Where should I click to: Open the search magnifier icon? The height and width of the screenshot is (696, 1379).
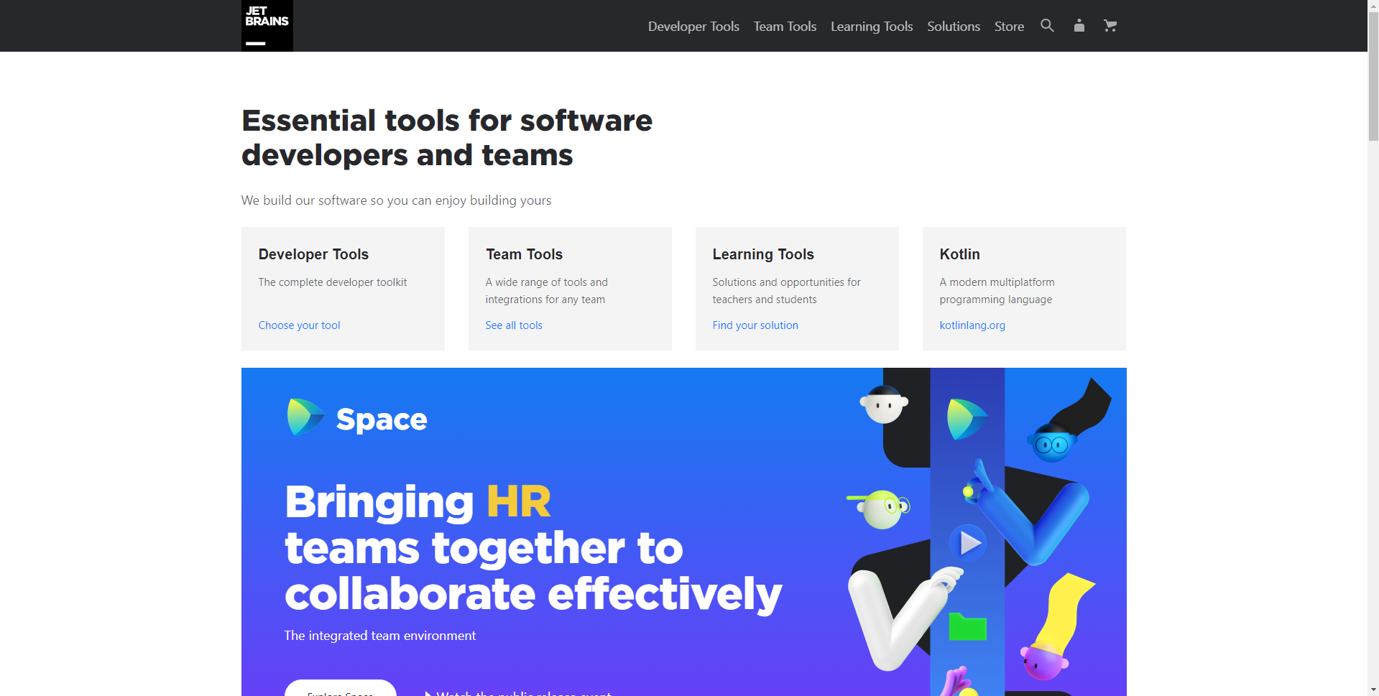coord(1047,26)
